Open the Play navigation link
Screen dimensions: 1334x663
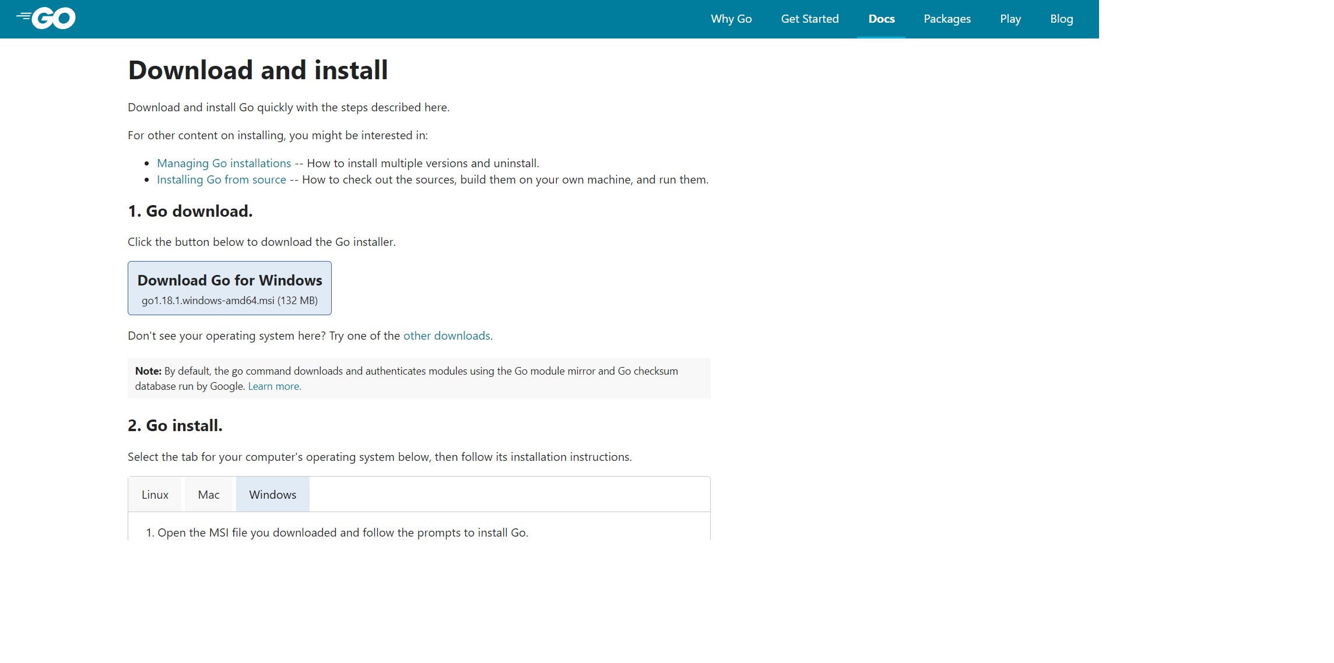point(1010,19)
